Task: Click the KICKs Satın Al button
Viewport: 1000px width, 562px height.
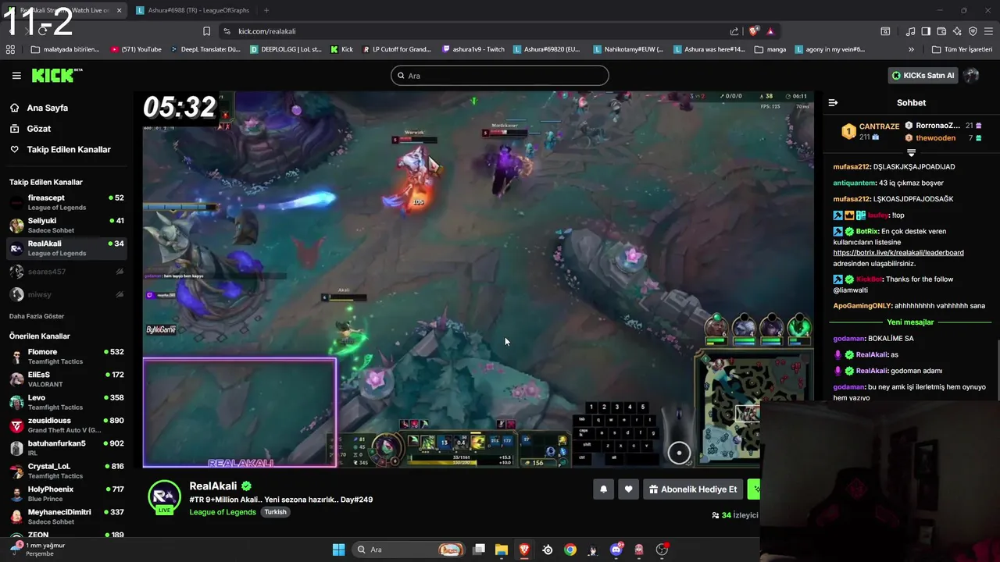Action: click(923, 76)
